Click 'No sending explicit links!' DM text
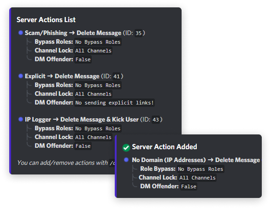 click(114, 103)
